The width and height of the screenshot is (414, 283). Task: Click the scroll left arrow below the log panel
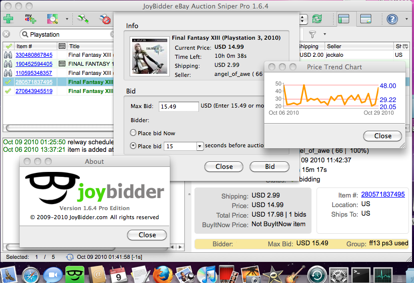(x=172, y=247)
